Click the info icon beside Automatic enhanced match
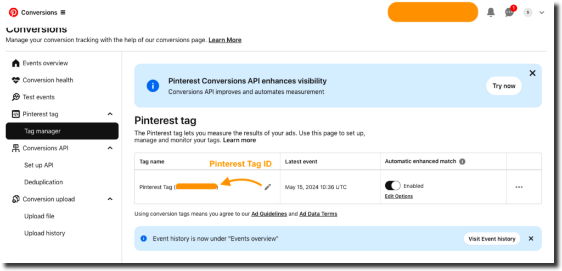 [462, 162]
